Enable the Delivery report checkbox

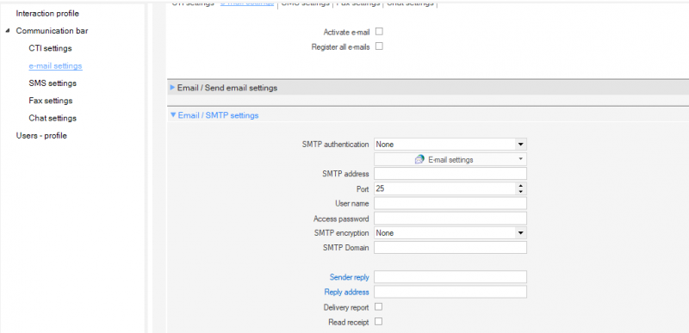point(378,306)
